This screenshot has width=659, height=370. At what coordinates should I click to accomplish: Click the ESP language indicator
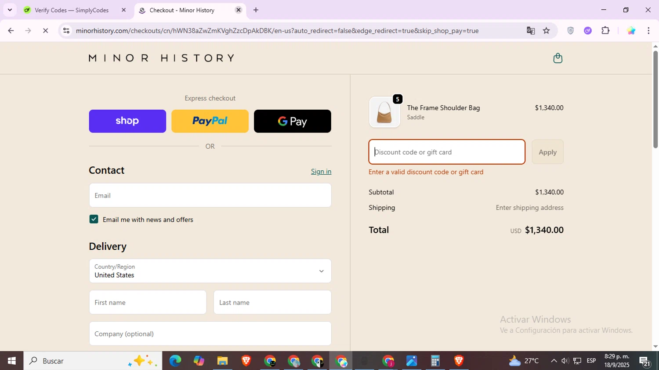point(591,361)
